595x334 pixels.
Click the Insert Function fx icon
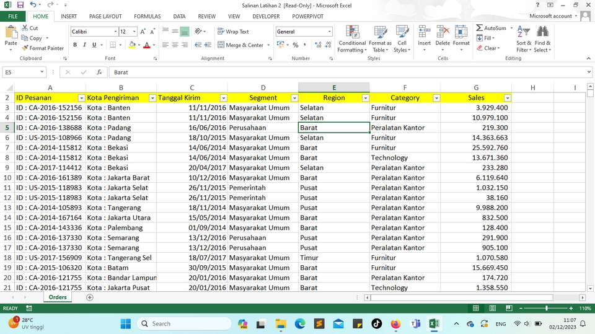[99, 72]
